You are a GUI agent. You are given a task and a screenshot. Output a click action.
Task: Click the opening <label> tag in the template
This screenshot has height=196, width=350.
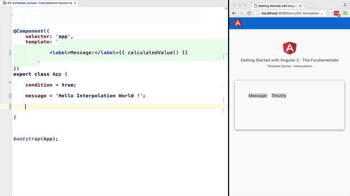point(60,53)
